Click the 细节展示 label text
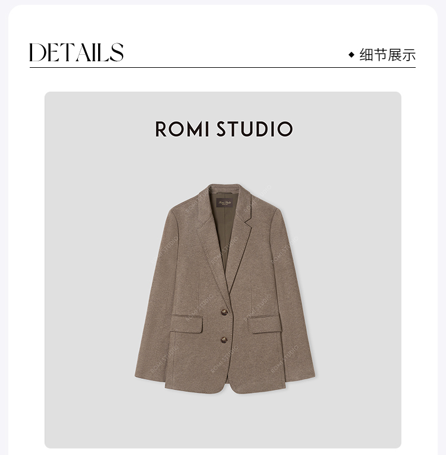Image resolution: width=446 pixels, height=455 pixels. click(x=387, y=55)
